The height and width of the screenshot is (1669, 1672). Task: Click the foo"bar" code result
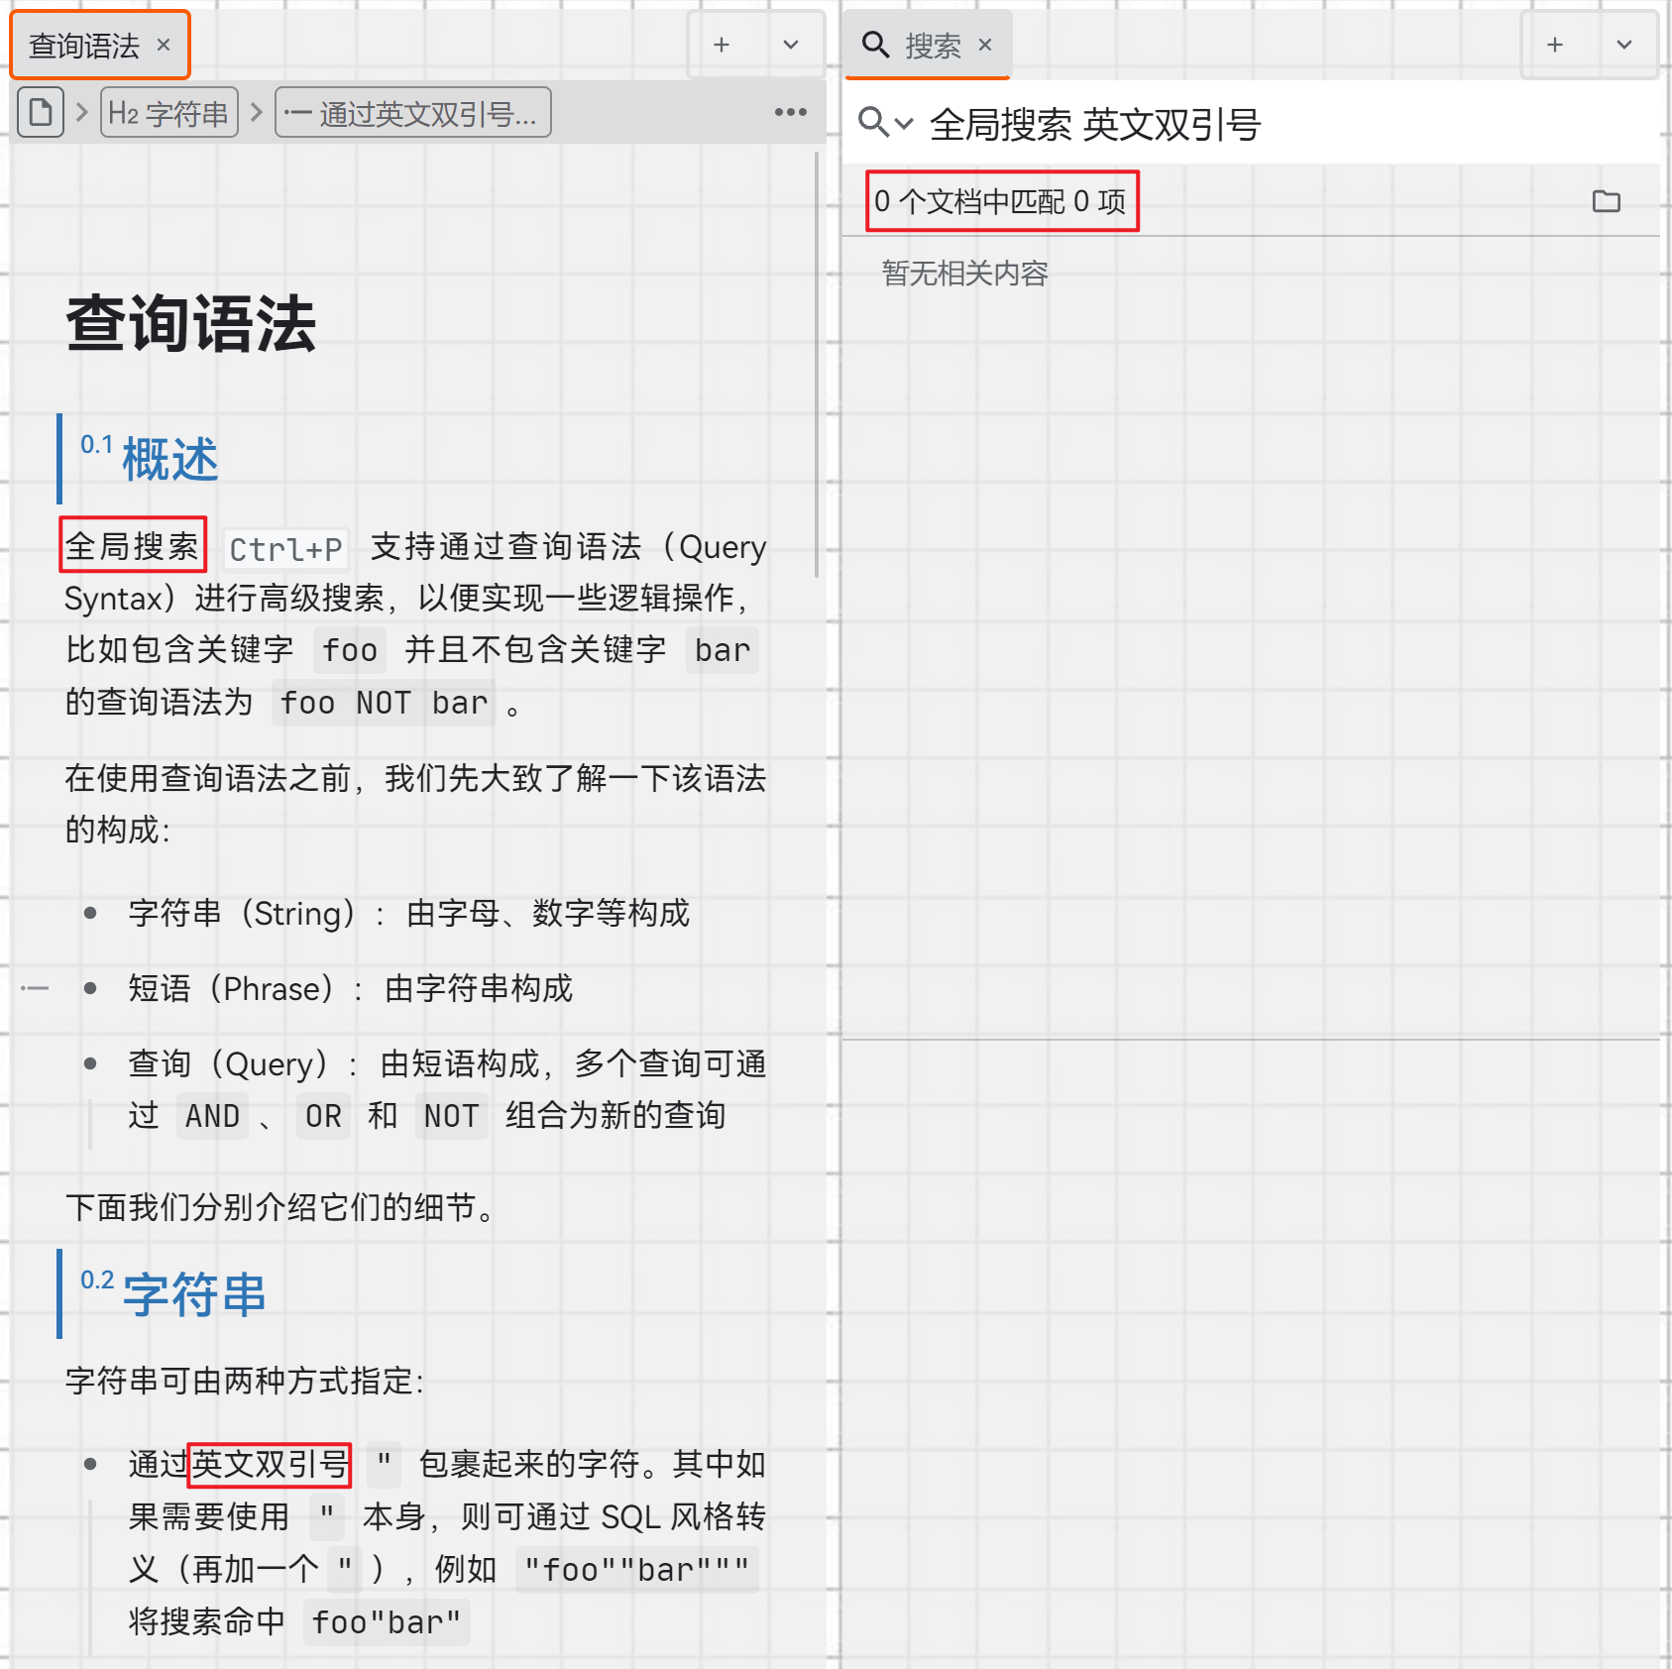(387, 1622)
